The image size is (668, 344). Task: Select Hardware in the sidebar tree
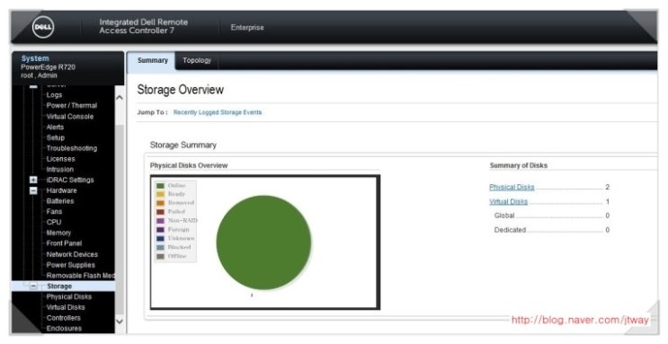point(61,190)
